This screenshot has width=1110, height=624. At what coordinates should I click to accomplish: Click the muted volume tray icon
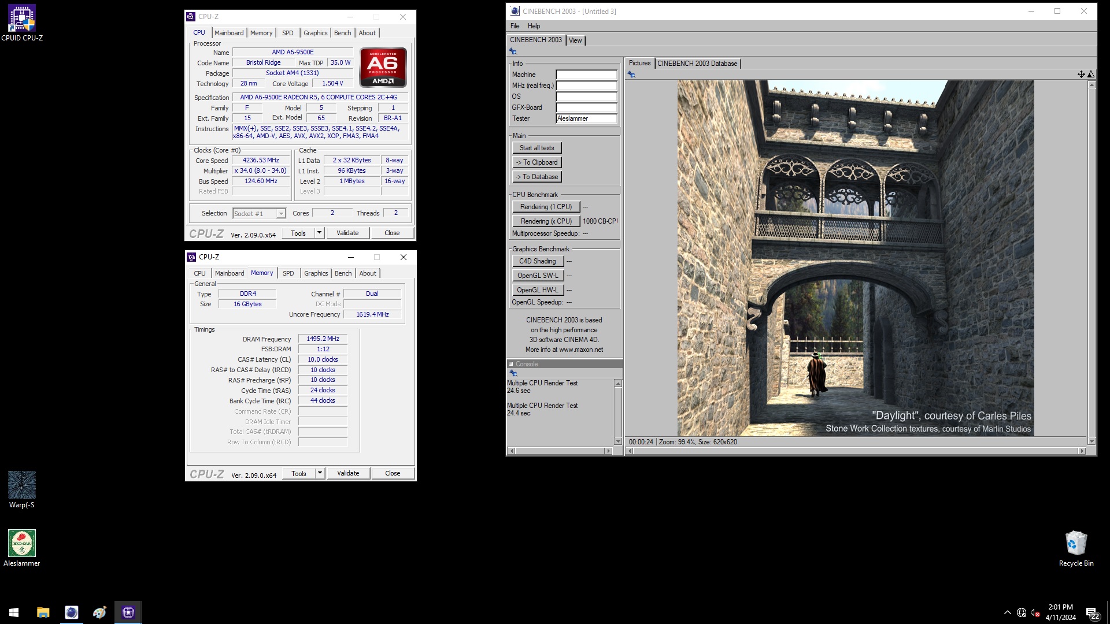[1035, 612]
